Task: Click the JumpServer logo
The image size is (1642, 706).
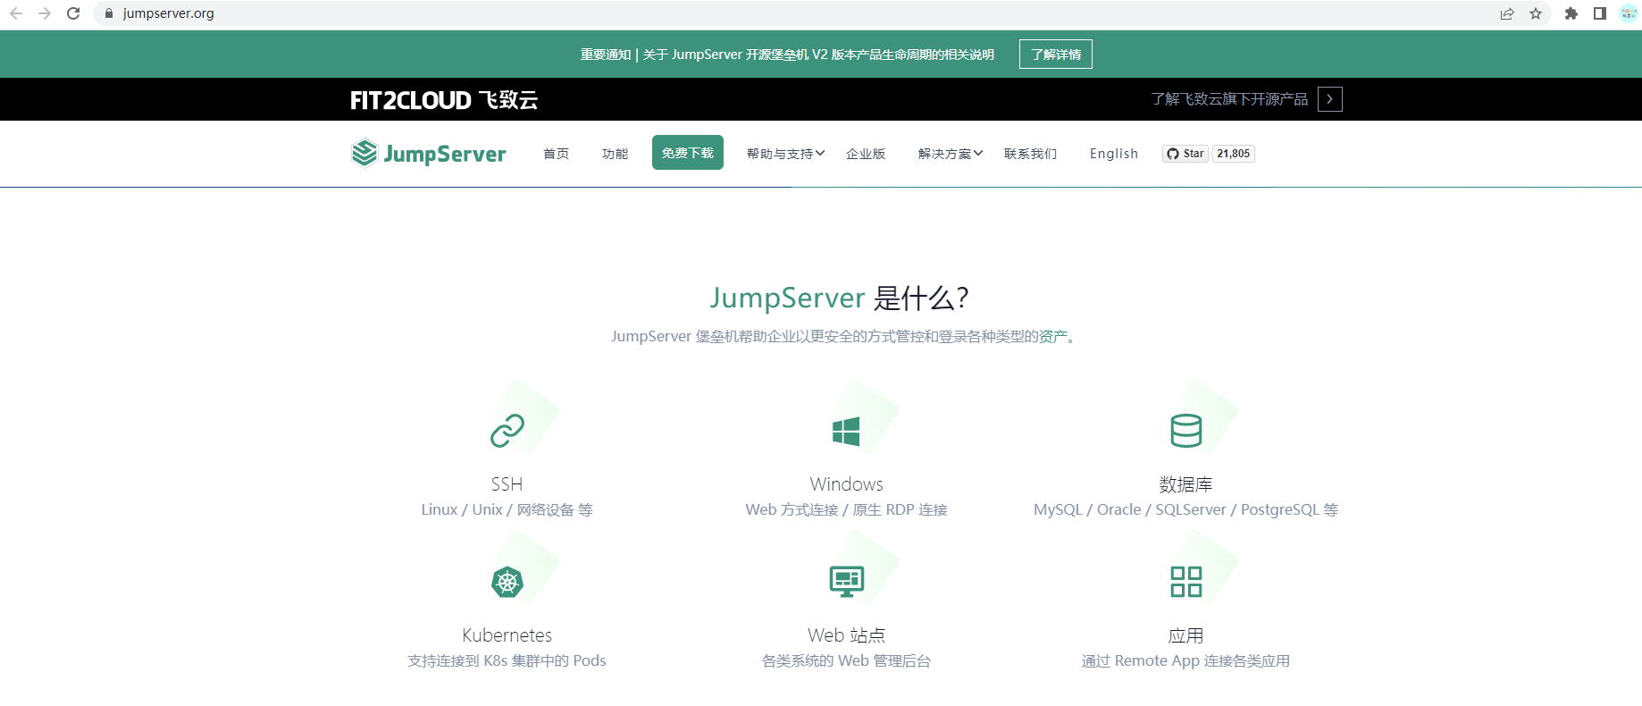Action: click(429, 154)
